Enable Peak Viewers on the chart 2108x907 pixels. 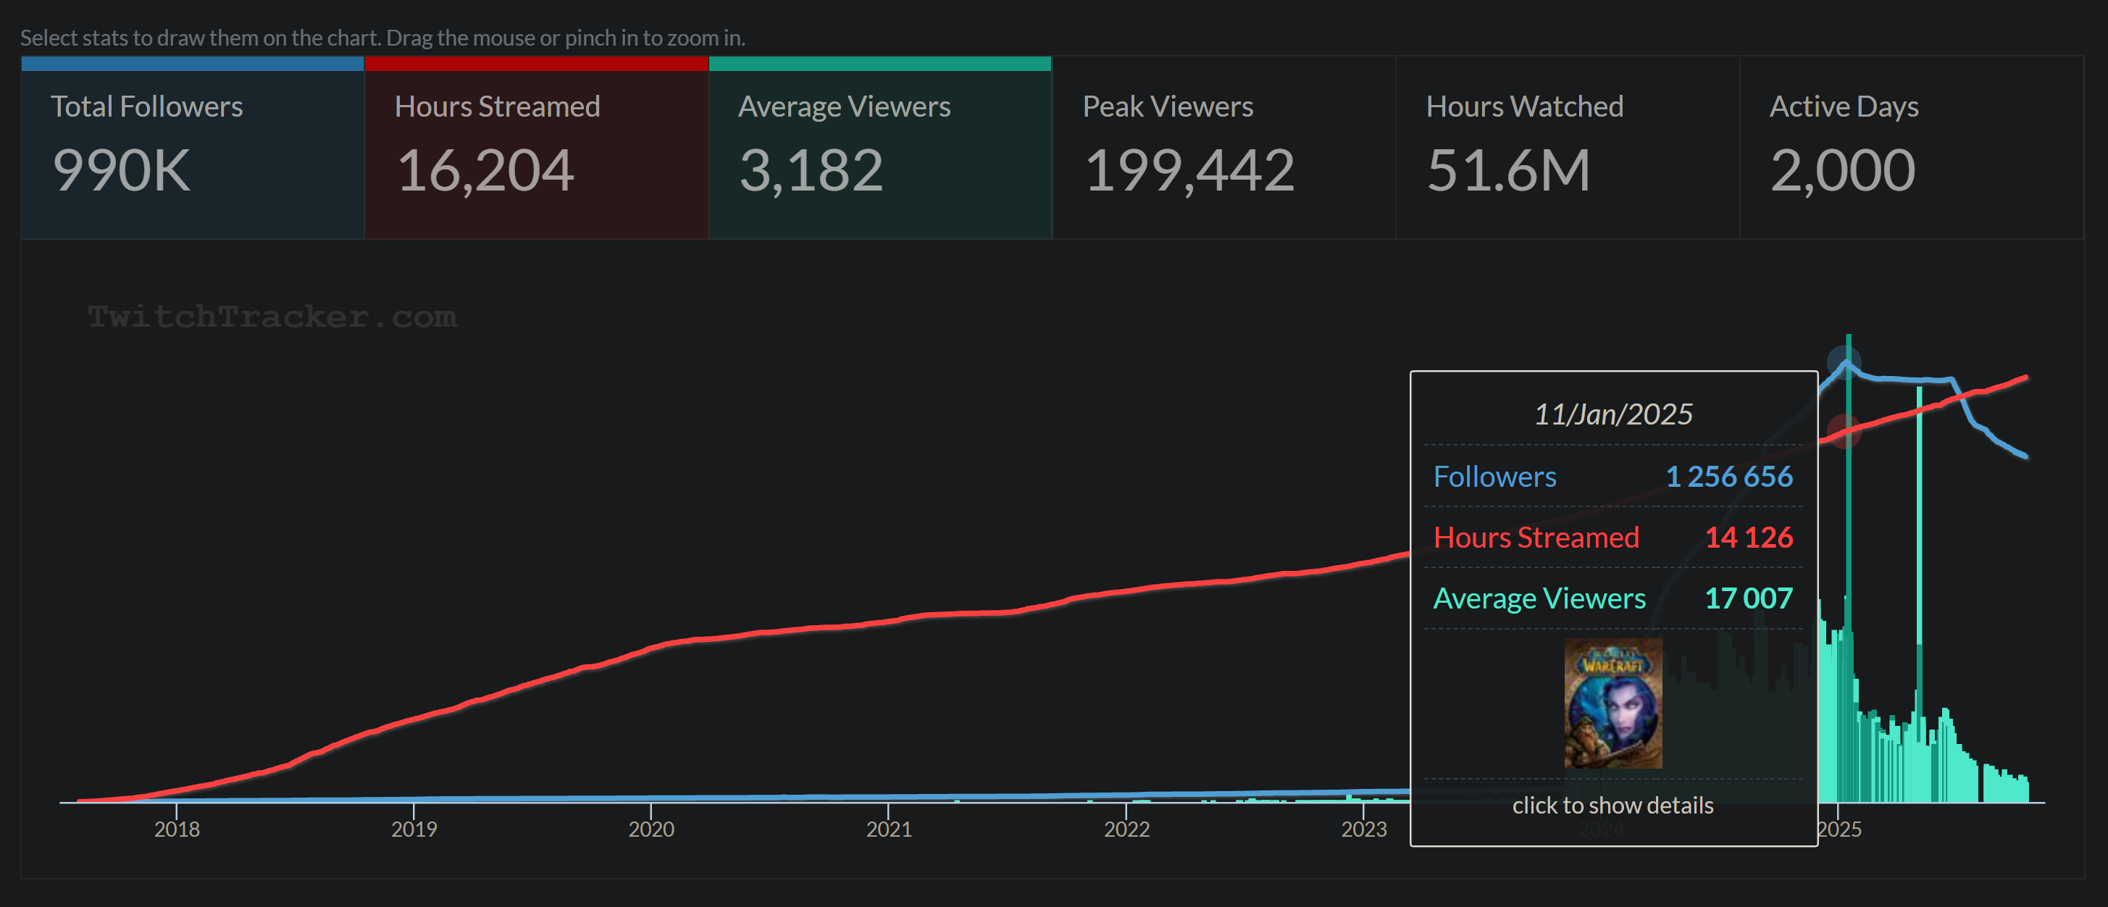(x=1224, y=147)
